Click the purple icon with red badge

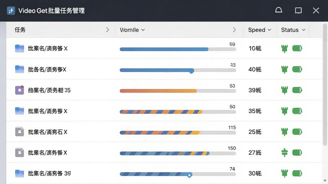click(20, 90)
